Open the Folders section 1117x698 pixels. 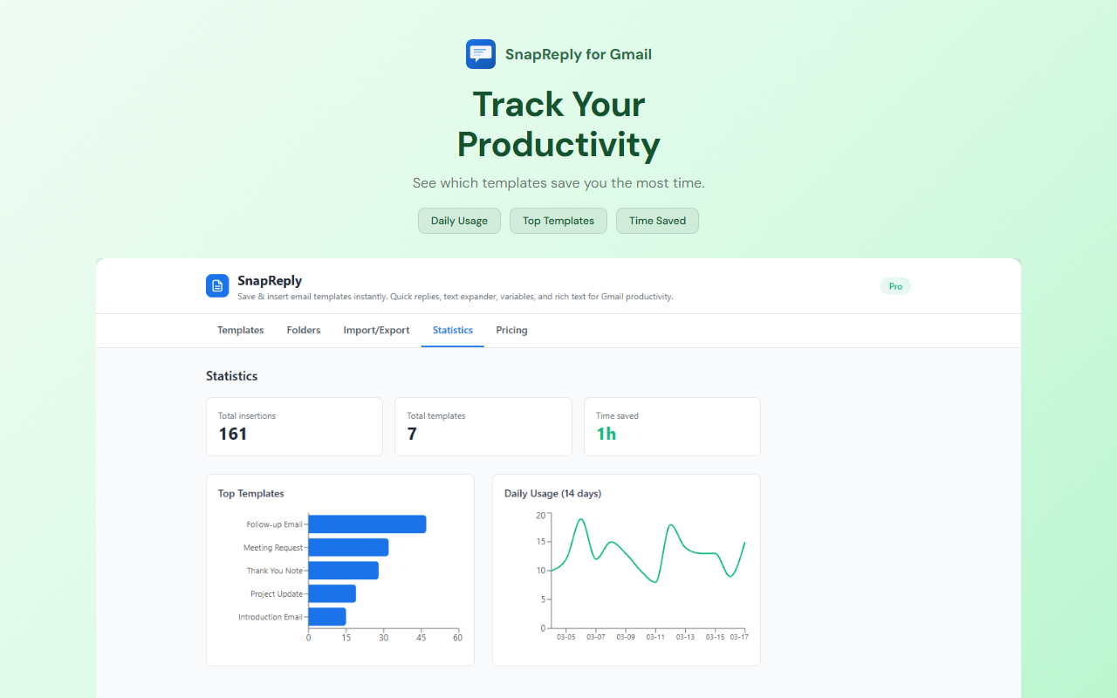click(x=303, y=330)
